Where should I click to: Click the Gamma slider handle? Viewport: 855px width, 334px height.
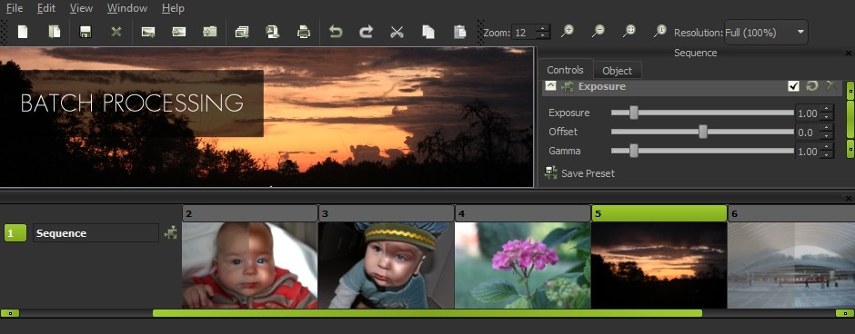[x=634, y=151]
